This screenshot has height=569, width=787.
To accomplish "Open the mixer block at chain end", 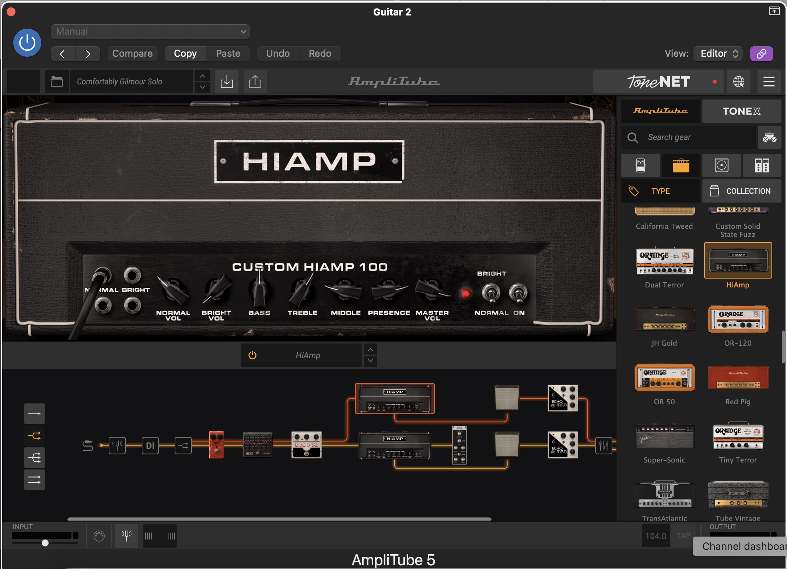I will pos(604,446).
